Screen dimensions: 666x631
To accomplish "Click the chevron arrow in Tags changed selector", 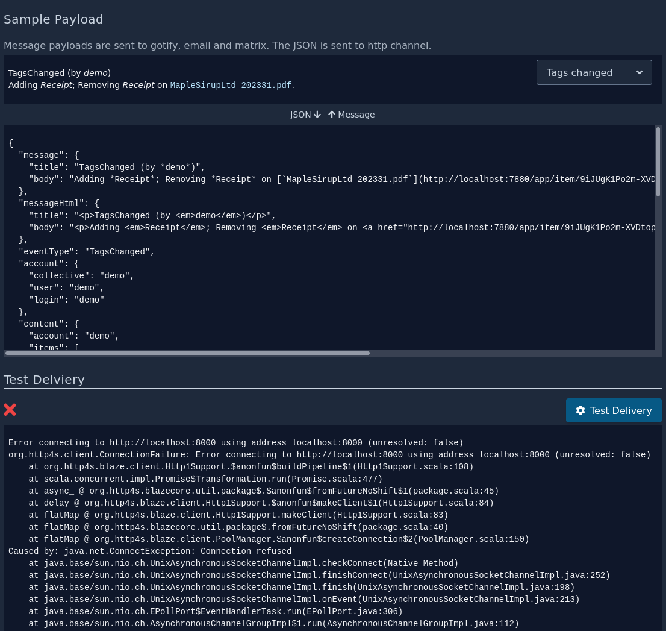I will point(640,72).
